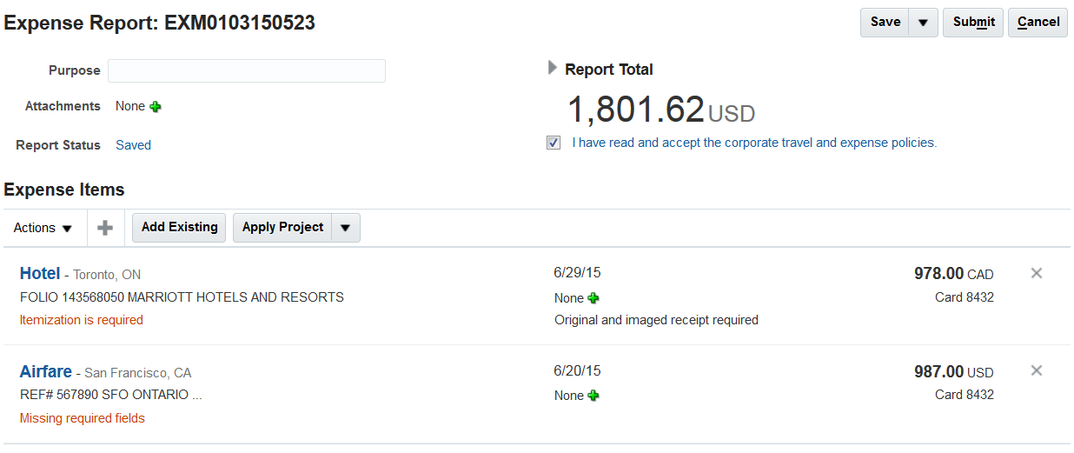Add attachment to Hotel expense item
The width and height of the screenshot is (1074, 453).
593,297
